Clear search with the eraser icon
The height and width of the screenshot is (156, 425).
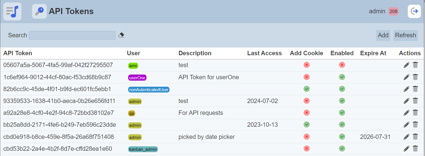[121, 35]
